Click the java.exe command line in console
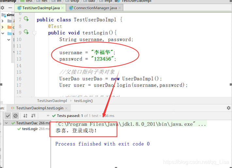Viewport: 232px width, 168px height. pos(131,124)
